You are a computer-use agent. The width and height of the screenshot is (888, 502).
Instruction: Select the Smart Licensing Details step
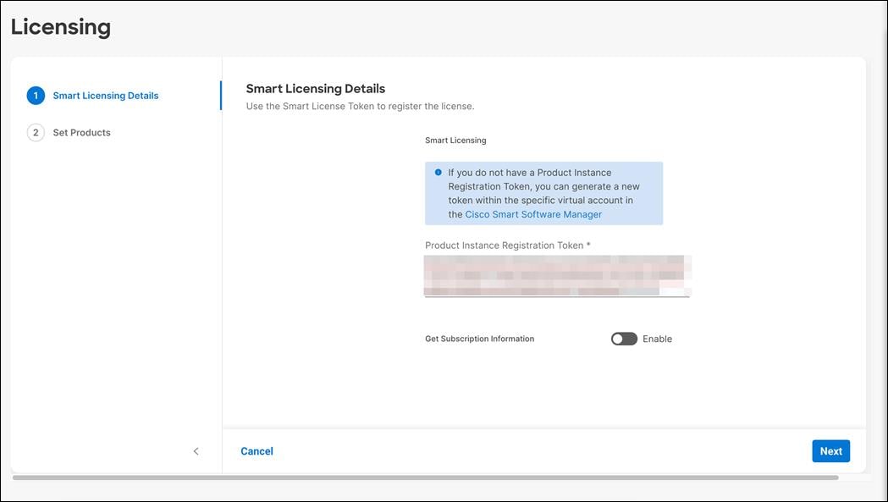[x=105, y=95]
